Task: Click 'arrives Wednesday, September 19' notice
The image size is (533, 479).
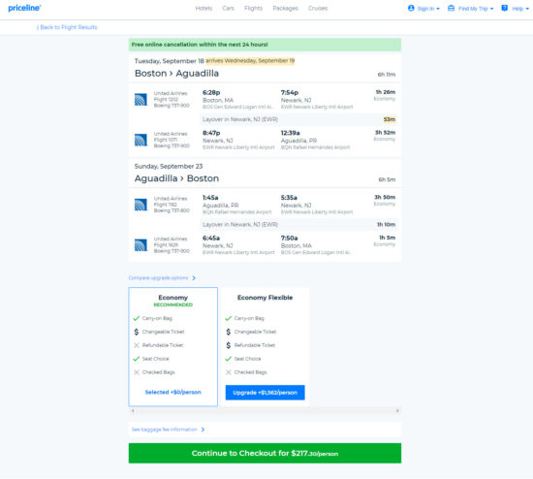Action: pyautogui.click(x=250, y=60)
